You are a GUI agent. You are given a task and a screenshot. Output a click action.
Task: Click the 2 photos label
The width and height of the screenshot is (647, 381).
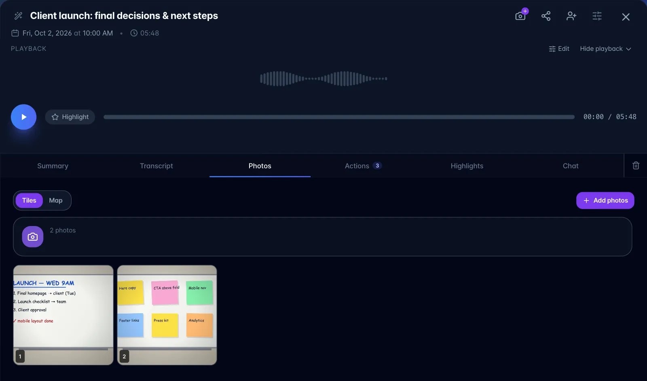63,230
